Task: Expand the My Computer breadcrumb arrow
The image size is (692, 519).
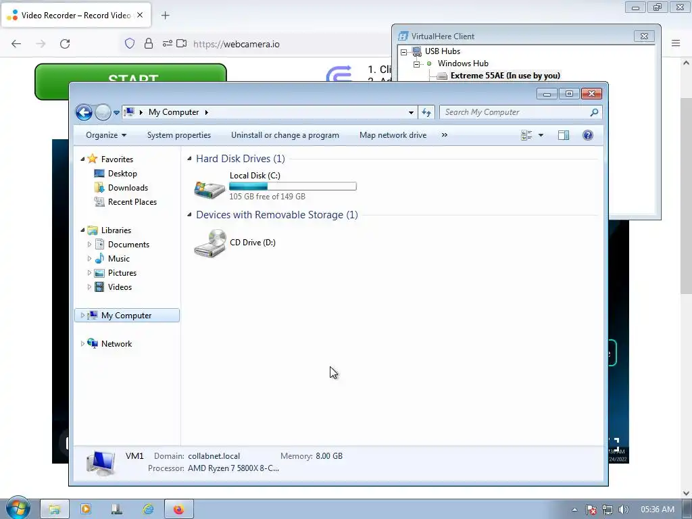Action: [207, 112]
